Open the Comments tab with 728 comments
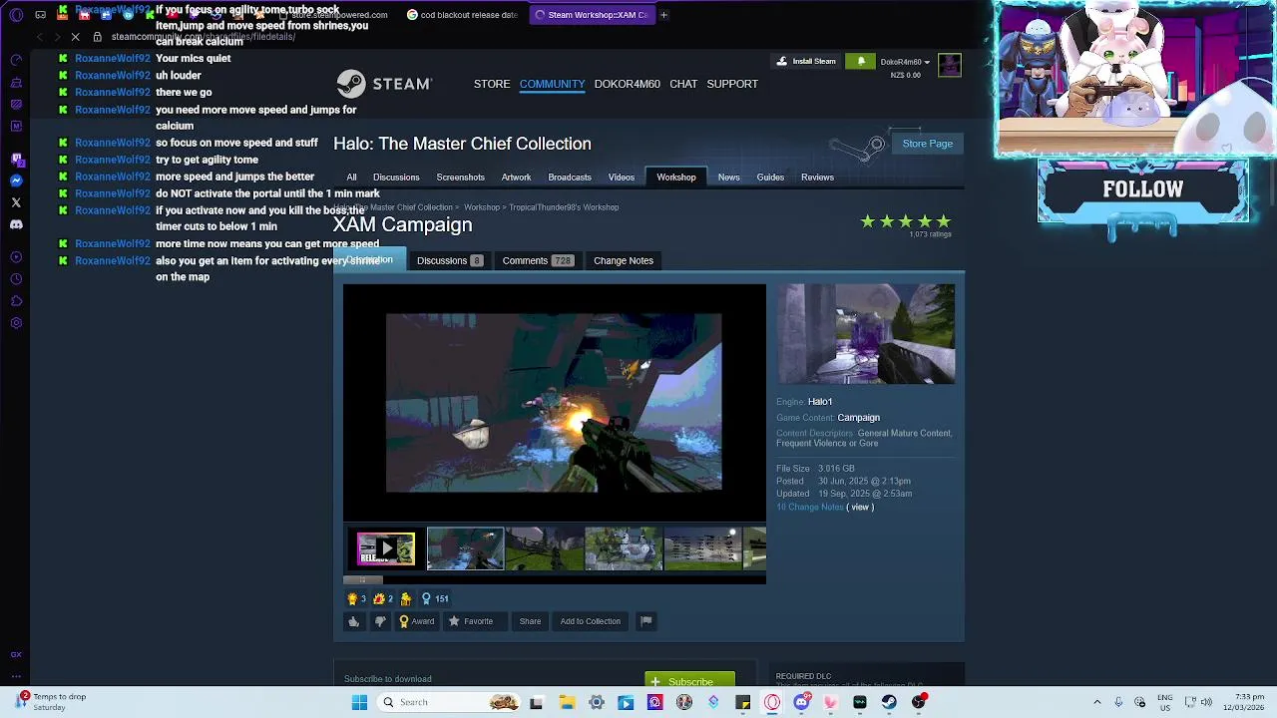 (537, 260)
